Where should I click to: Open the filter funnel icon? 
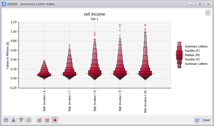tap(21, 120)
